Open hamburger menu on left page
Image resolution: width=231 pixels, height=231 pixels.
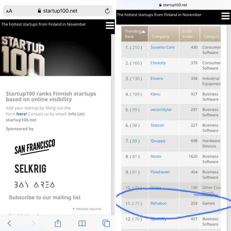coord(110,25)
